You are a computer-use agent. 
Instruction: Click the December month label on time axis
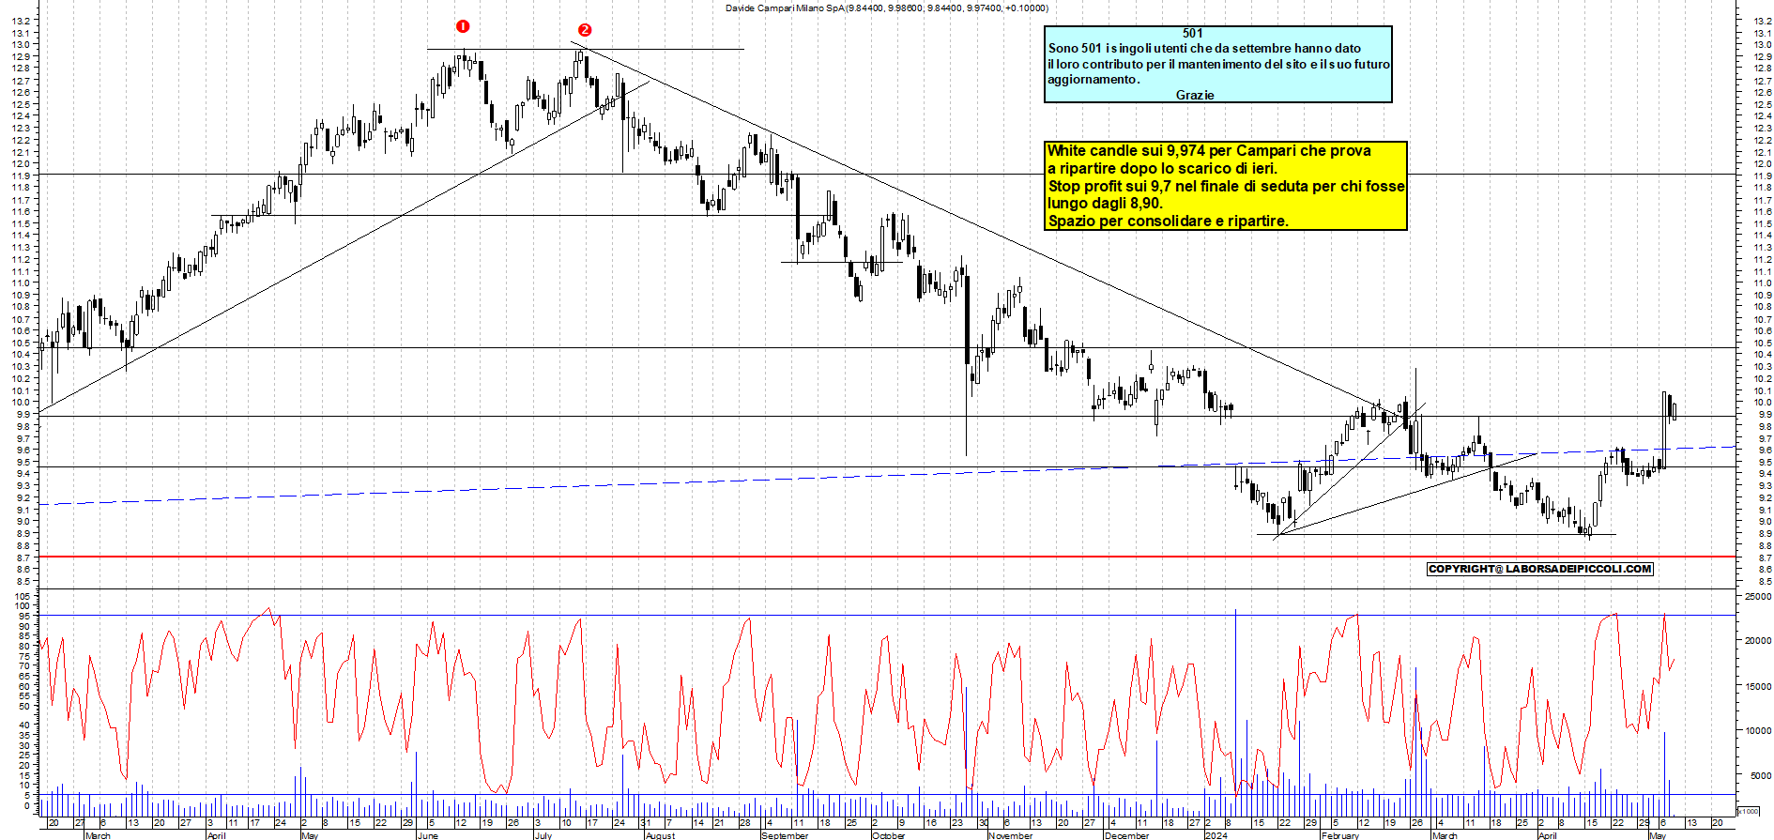(1127, 835)
